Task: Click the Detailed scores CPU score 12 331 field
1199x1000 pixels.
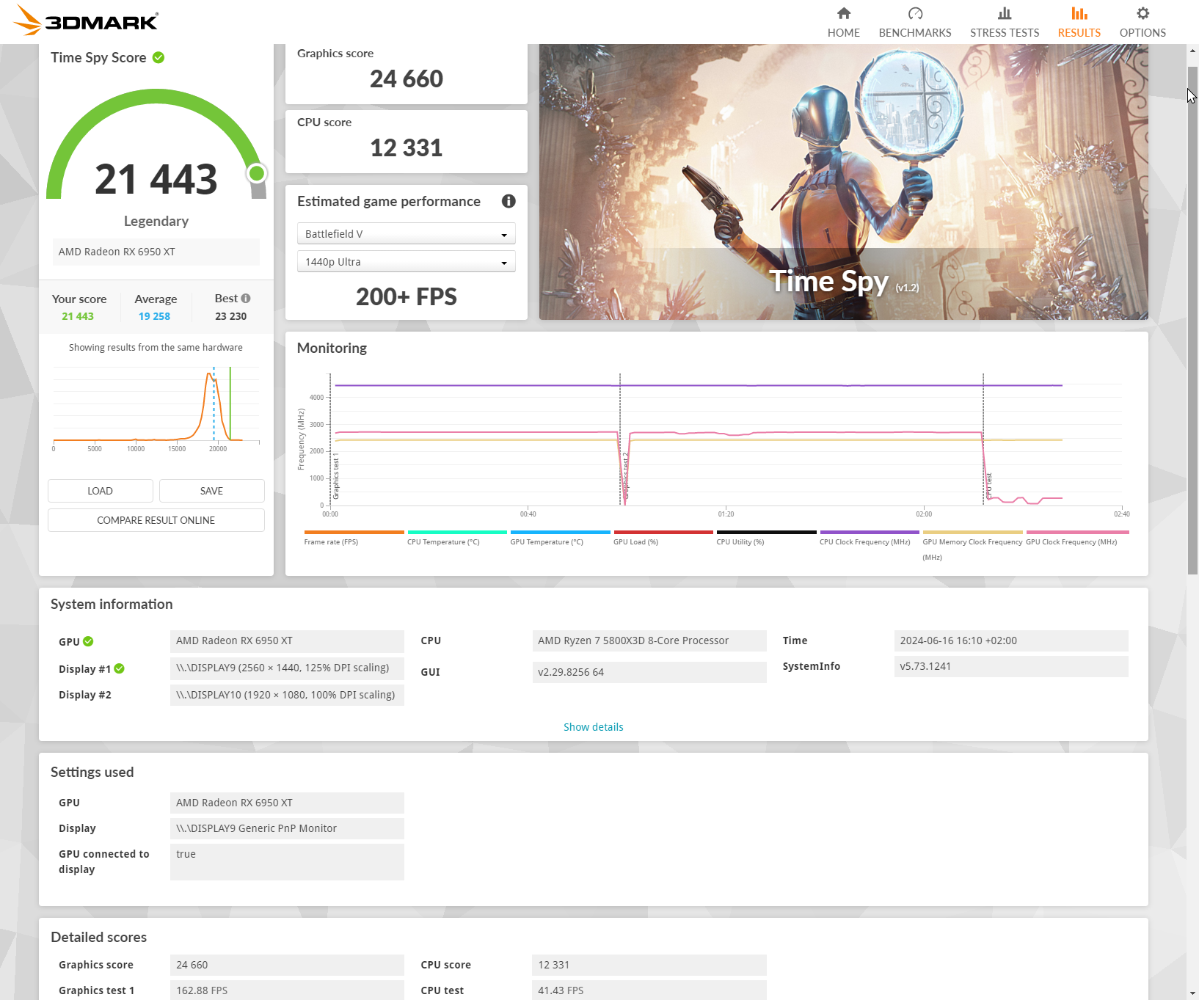Action: tap(649, 965)
